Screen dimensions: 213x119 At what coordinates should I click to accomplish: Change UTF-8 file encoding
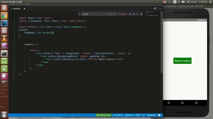(x=138, y=115)
